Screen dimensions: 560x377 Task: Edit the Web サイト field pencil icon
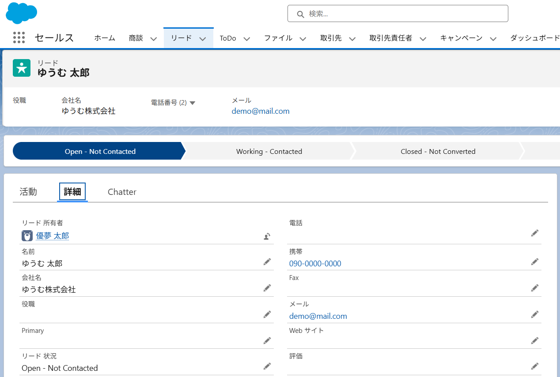click(x=534, y=340)
